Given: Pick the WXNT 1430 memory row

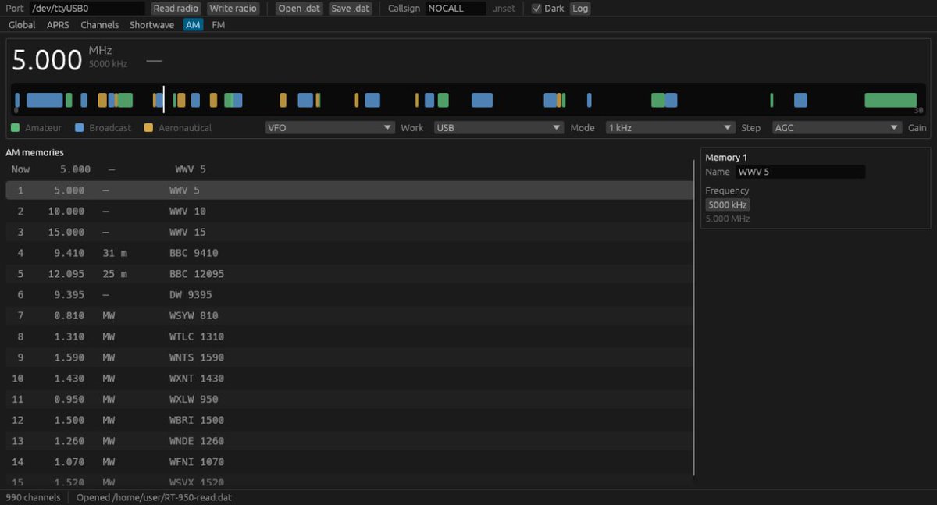Looking at the screenshot, I should (x=349, y=379).
